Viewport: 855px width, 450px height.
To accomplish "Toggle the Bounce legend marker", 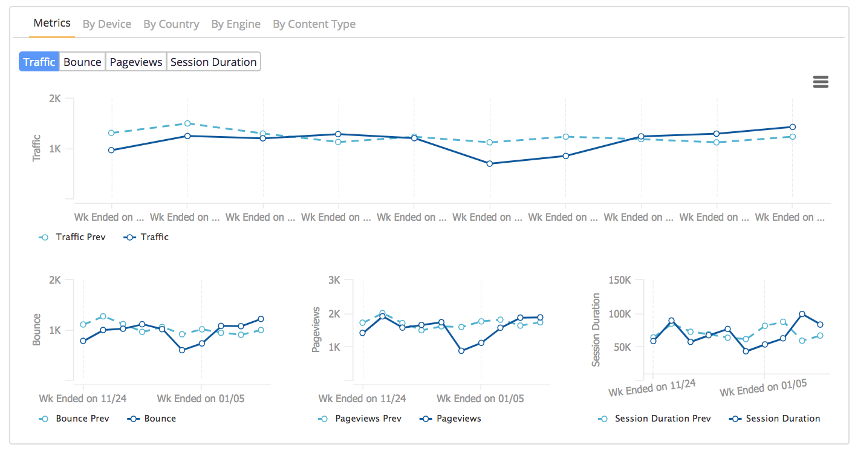I will (134, 419).
